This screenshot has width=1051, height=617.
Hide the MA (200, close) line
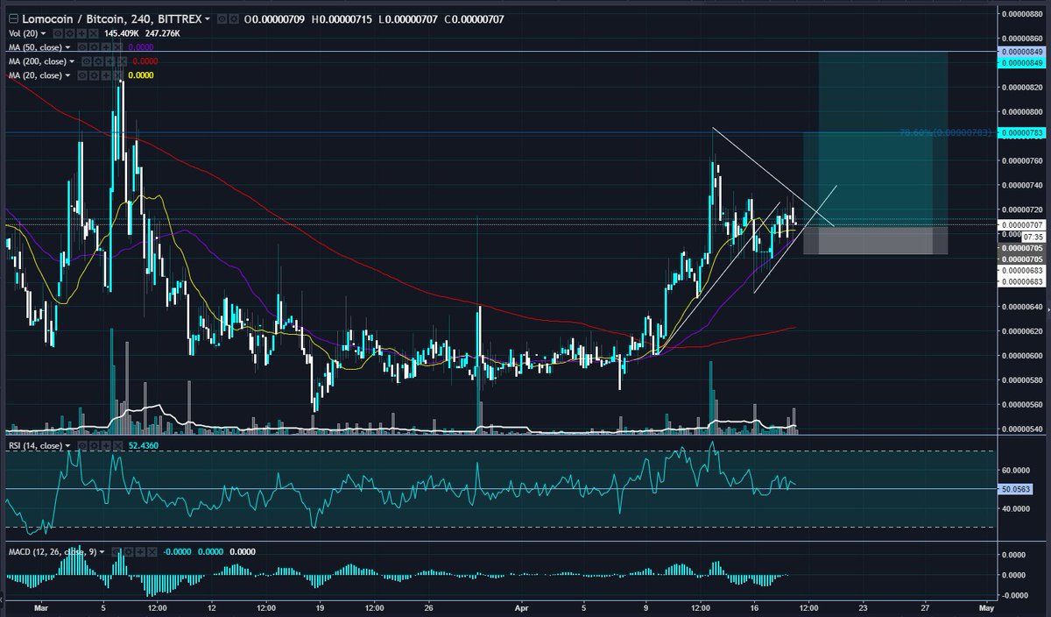(x=86, y=61)
